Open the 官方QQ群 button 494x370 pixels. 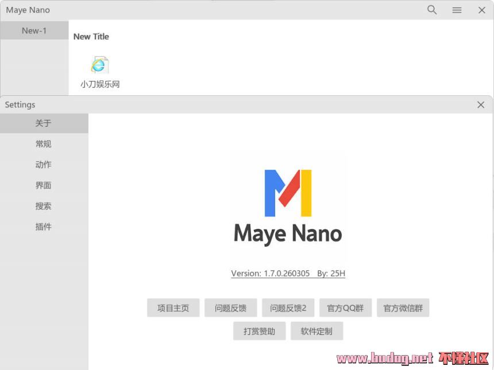346,307
